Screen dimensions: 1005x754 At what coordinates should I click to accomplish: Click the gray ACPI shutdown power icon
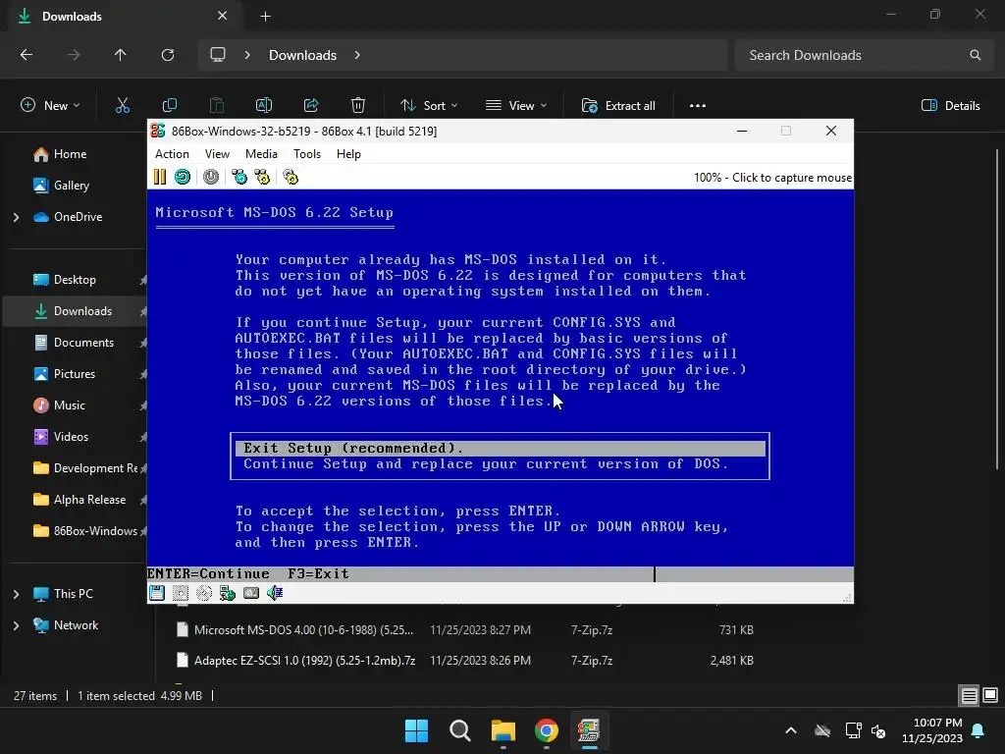coord(211,177)
